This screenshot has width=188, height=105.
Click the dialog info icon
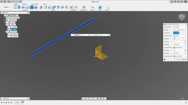pyautogui.click(x=164, y=60)
